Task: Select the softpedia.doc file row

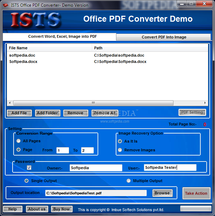Action: 107,55
